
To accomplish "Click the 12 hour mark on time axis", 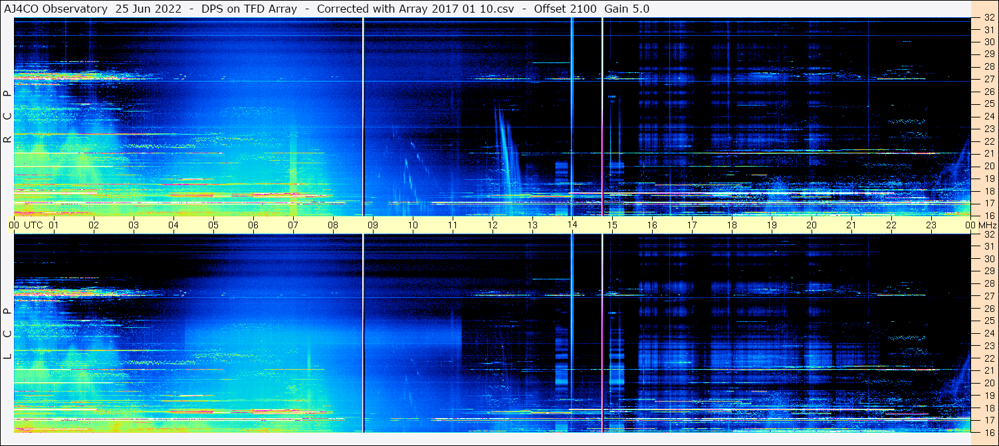I will [x=493, y=225].
